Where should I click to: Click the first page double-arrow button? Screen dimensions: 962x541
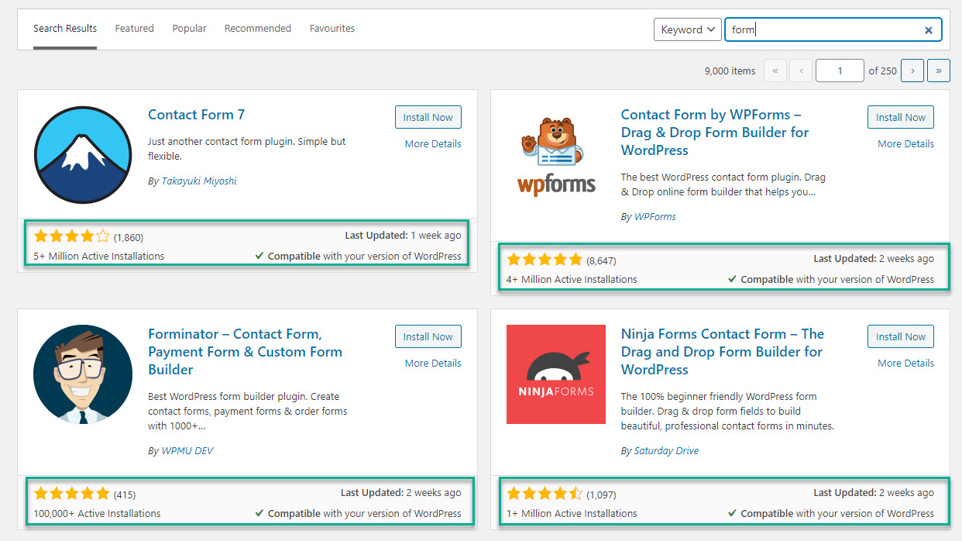pos(775,71)
